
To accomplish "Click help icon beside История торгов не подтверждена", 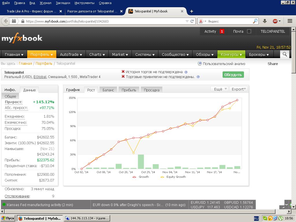I will [186, 72].
